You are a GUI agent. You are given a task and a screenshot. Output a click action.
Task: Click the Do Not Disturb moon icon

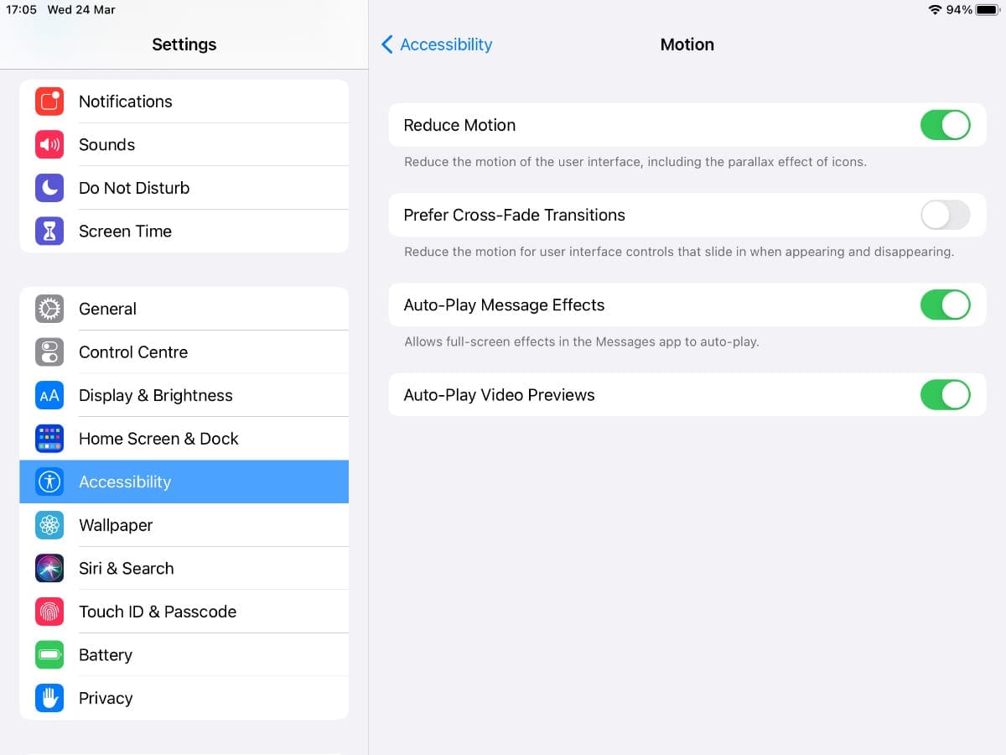pos(49,187)
